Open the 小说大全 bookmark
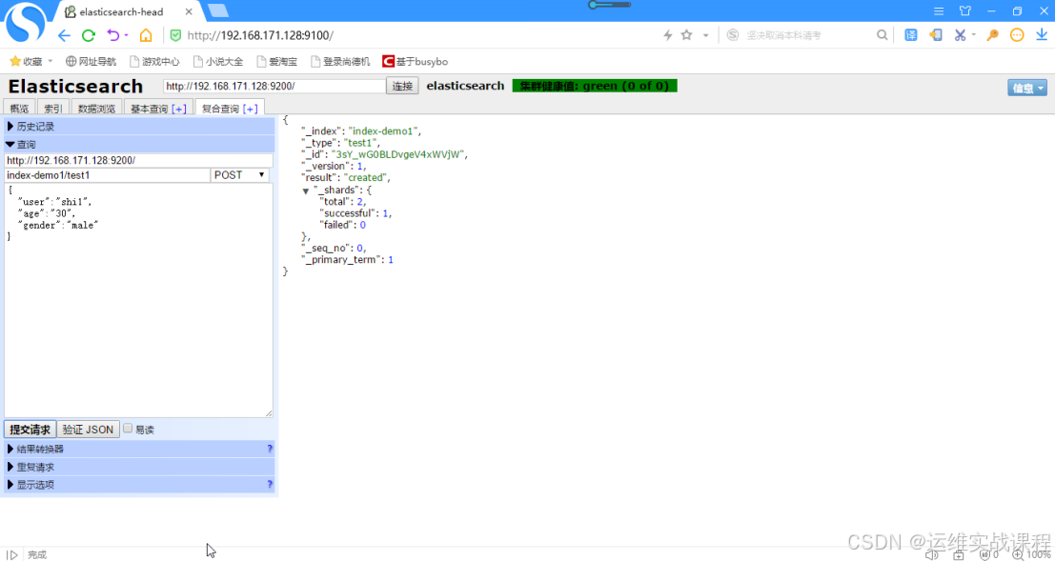The width and height of the screenshot is (1055, 561). pos(218,61)
